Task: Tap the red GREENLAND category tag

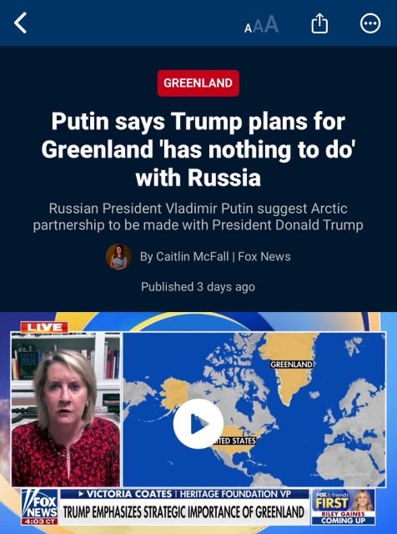Action: pyautogui.click(x=198, y=83)
